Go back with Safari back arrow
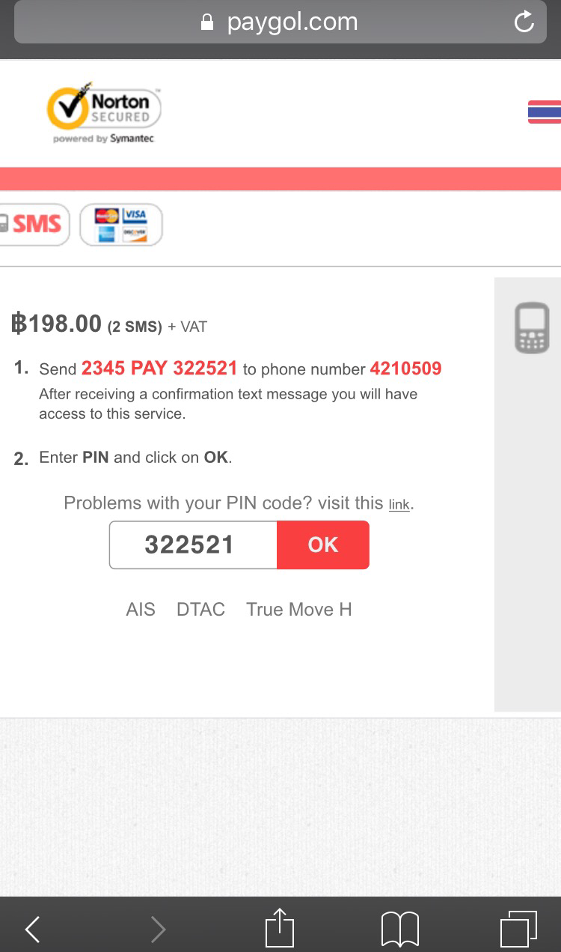Image resolution: width=561 pixels, height=952 pixels. click(32, 930)
